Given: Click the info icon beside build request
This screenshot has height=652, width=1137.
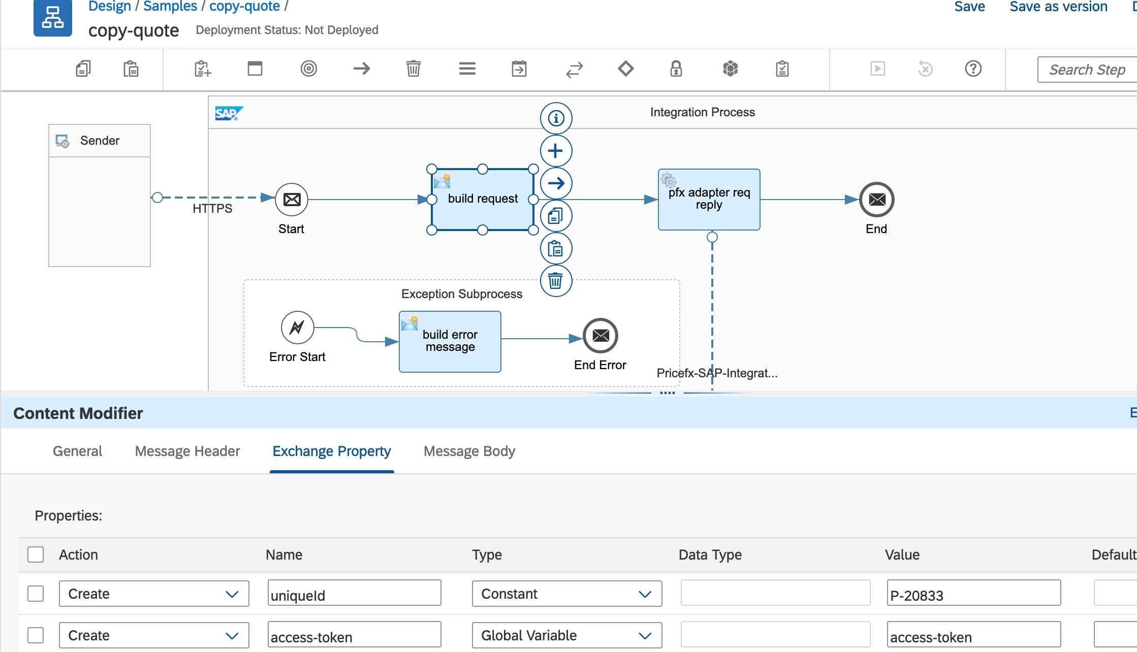Looking at the screenshot, I should click(556, 118).
